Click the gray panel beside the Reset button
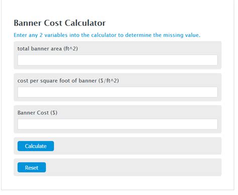The image size is (238, 195). (x=134, y=167)
